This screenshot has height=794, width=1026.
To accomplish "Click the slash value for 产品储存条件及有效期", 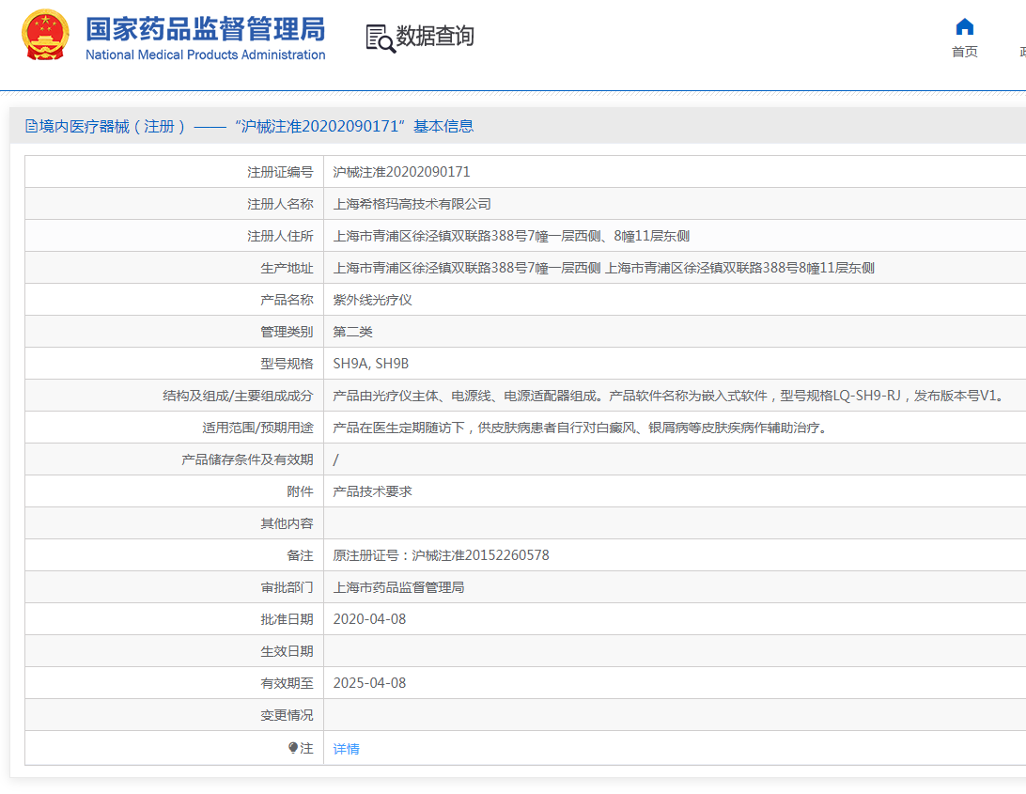I will 335,460.
